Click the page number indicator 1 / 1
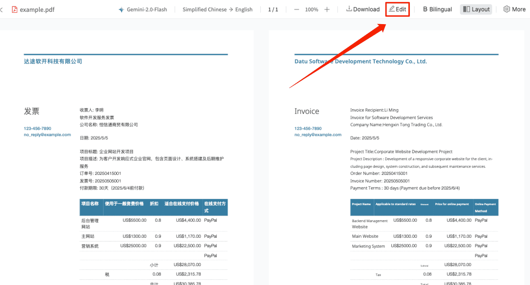The height and width of the screenshot is (285, 530). click(273, 9)
